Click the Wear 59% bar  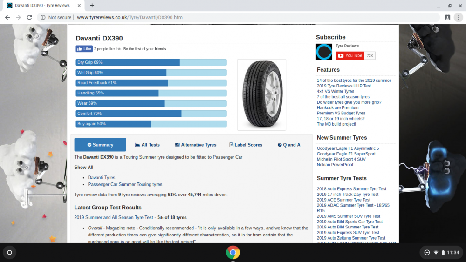(151, 103)
